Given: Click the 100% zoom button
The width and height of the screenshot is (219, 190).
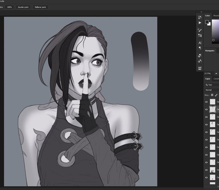Looking at the screenshot, I should click(9, 7).
